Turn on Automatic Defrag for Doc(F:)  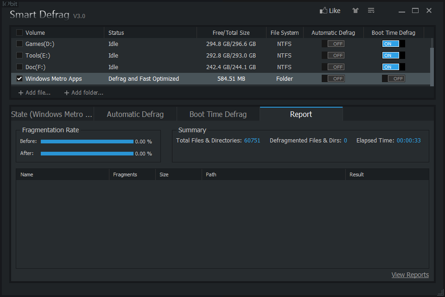333,67
